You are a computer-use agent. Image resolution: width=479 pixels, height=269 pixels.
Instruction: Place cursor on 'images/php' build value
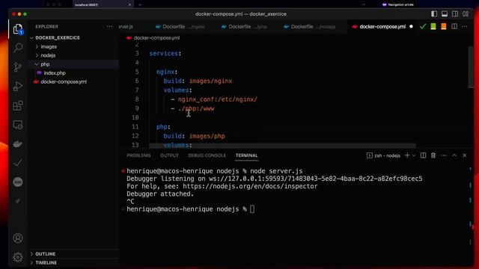pyautogui.click(x=207, y=136)
